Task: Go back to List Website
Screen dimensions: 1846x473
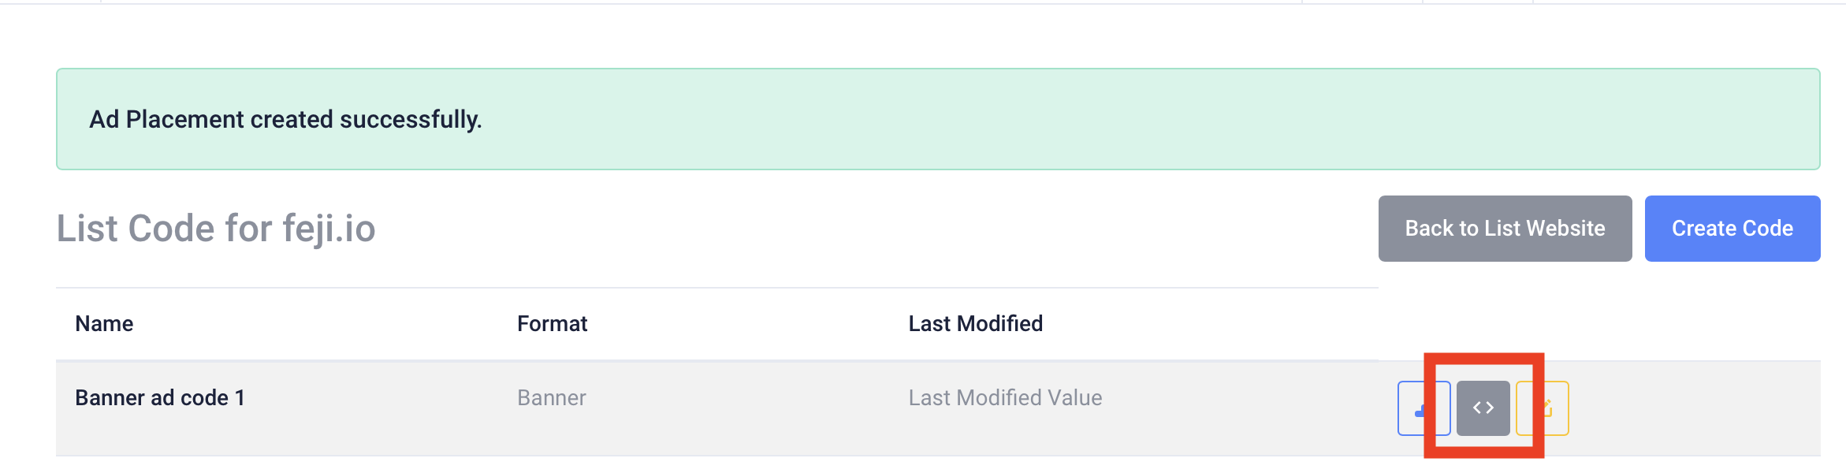Action: click(x=1504, y=229)
